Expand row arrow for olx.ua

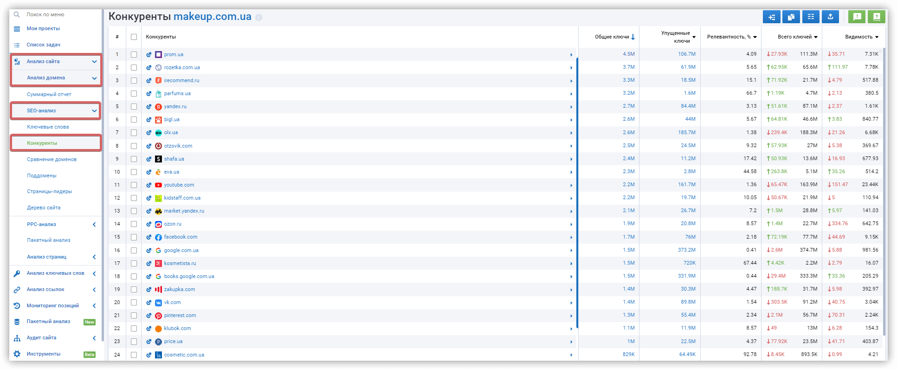[571, 133]
